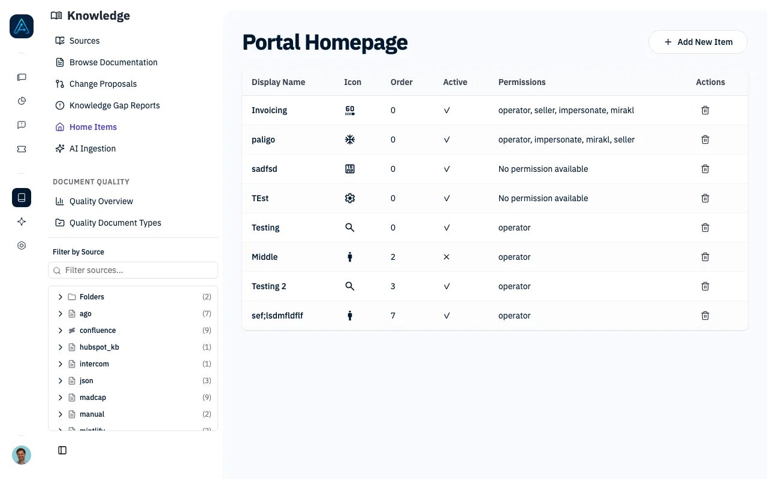
Task: Toggle the Active checkmark in Testing row
Action: click(x=446, y=228)
